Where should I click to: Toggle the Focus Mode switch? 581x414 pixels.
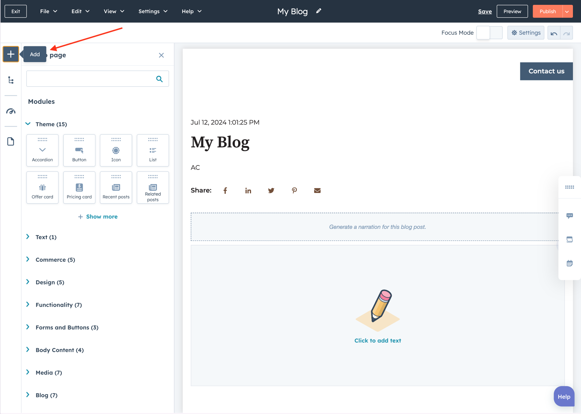489,33
